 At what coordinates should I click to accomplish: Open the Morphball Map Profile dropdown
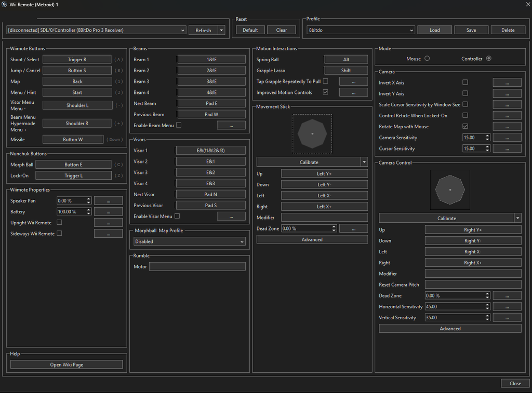pos(190,241)
